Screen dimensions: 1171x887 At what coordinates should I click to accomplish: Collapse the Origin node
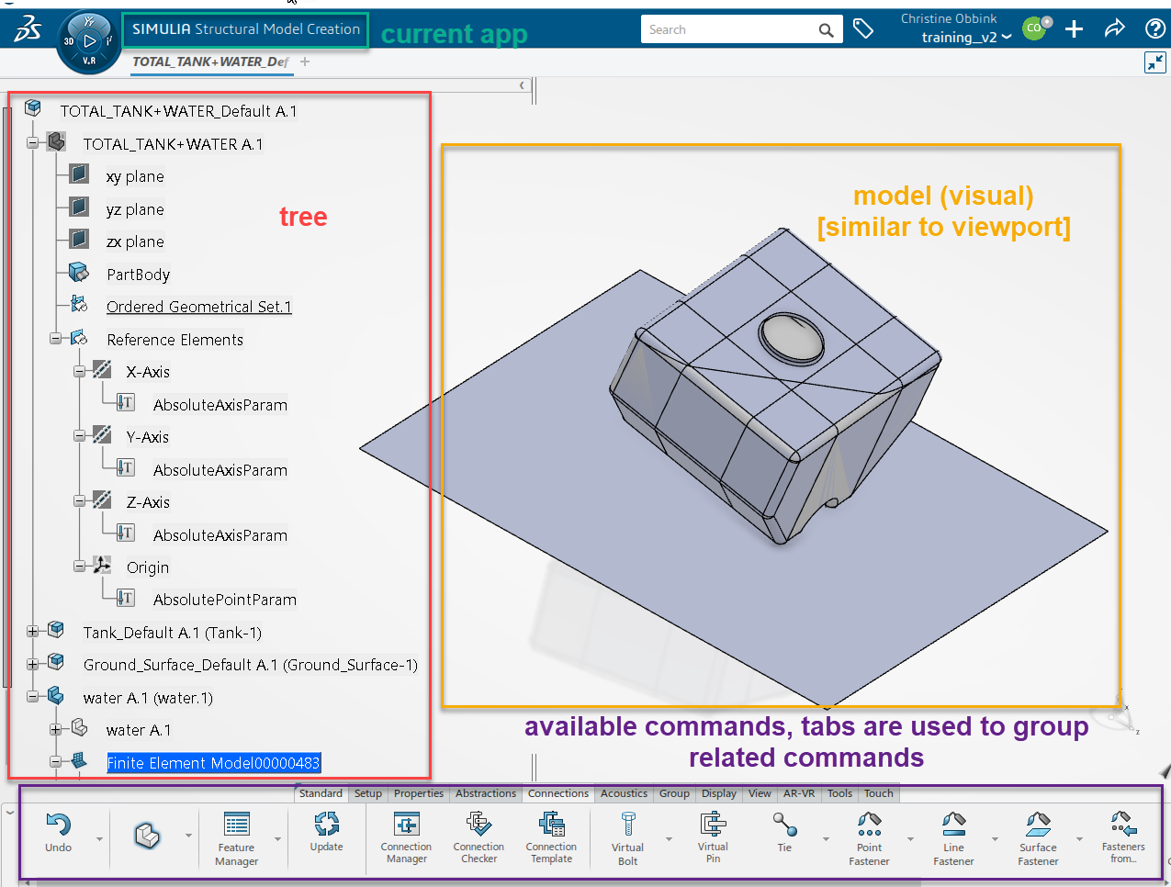point(80,567)
